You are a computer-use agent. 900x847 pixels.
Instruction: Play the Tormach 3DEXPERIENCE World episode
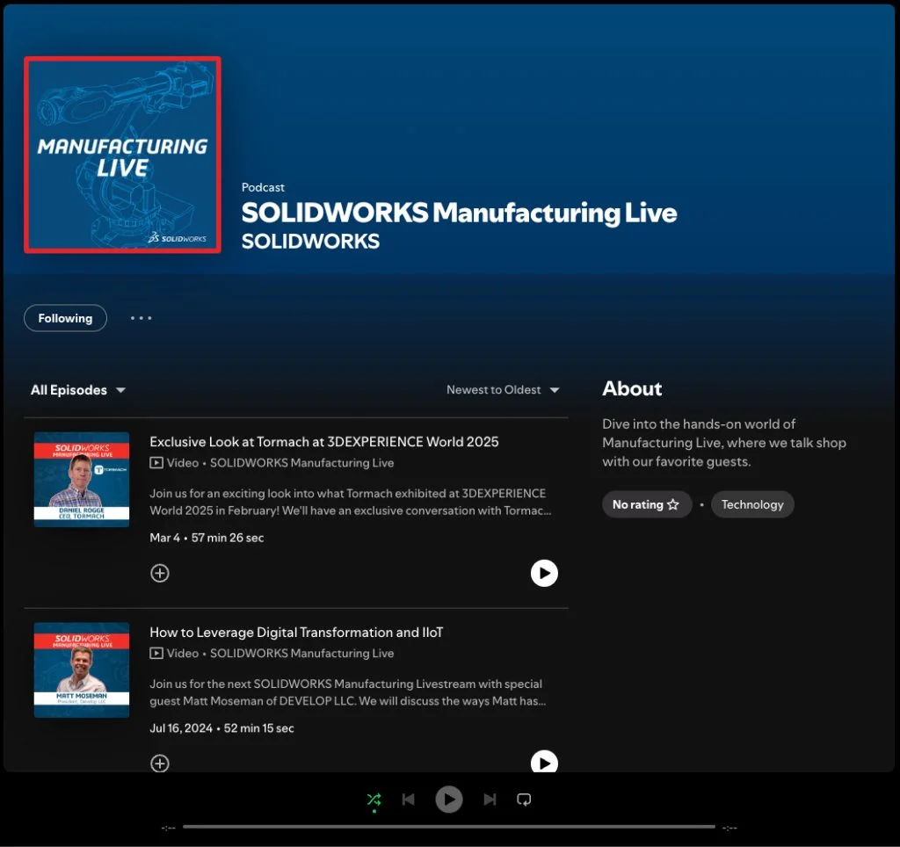[x=544, y=573]
